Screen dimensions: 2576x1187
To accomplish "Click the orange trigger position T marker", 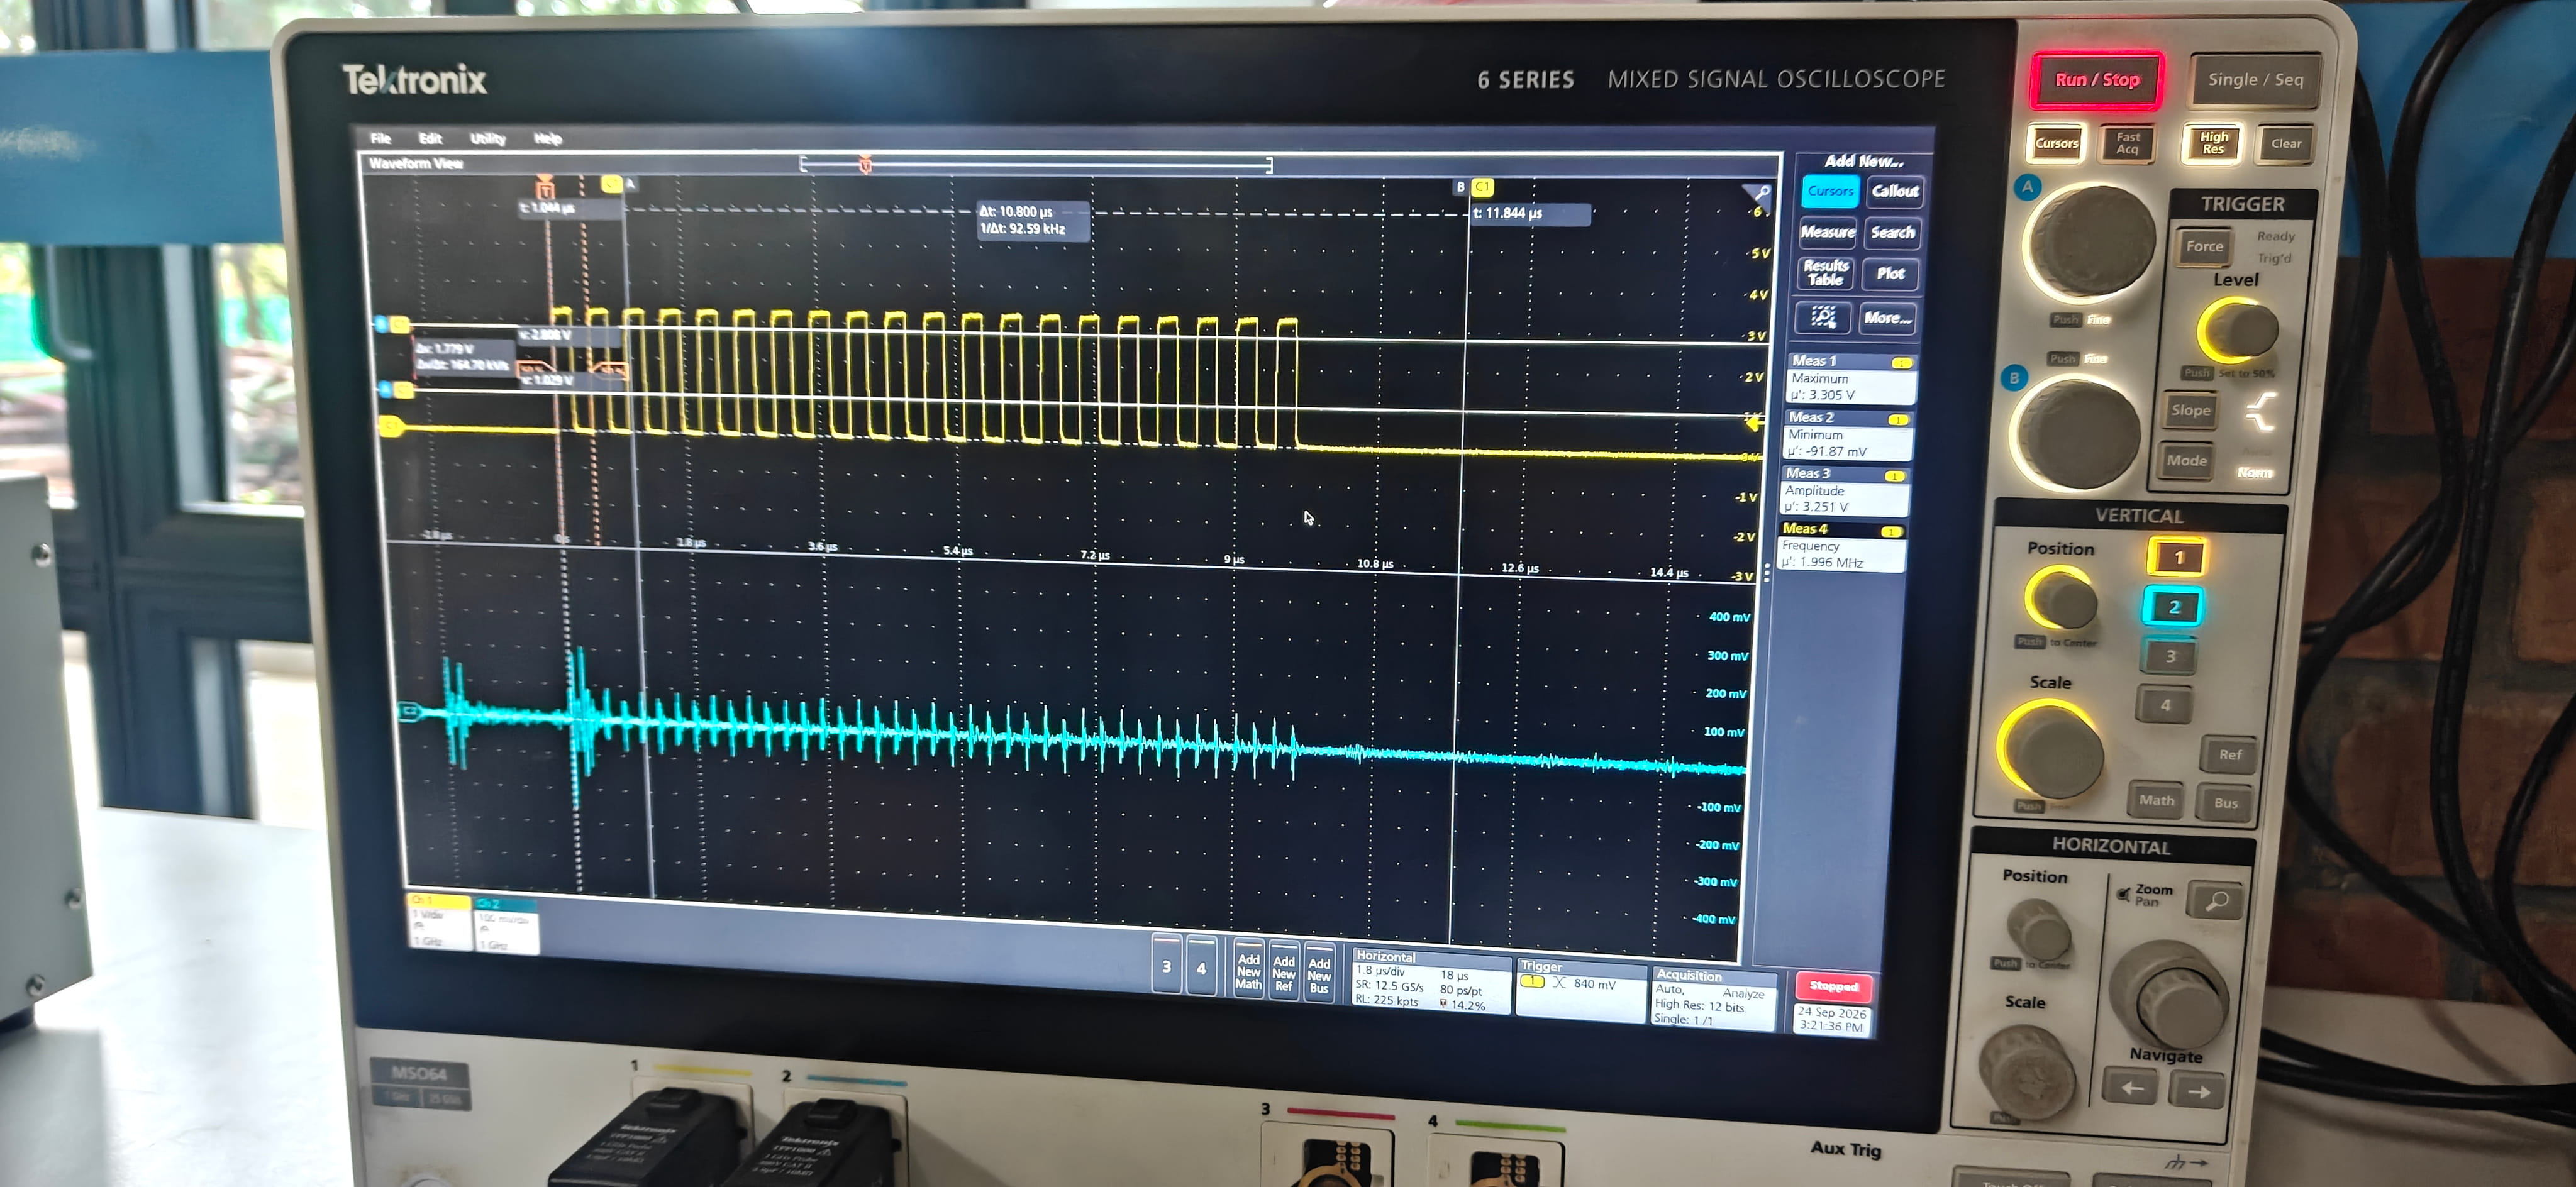I will 545,186.
